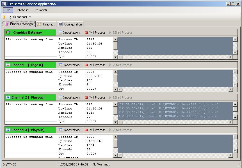This screenshot has width=242, height=168.
Task: Click the Graphics Gateway process icon
Action: [x=8, y=32]
